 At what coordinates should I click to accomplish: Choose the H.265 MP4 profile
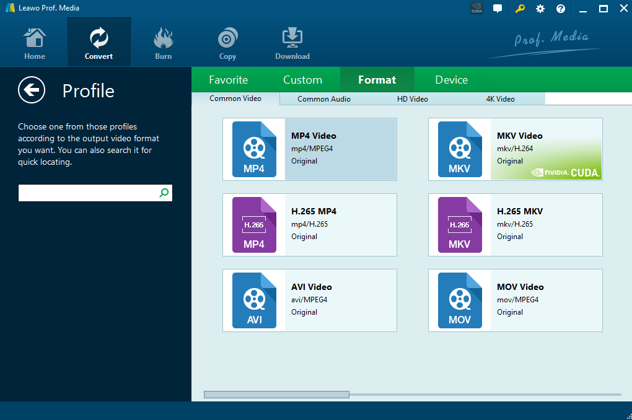[309, 225]
